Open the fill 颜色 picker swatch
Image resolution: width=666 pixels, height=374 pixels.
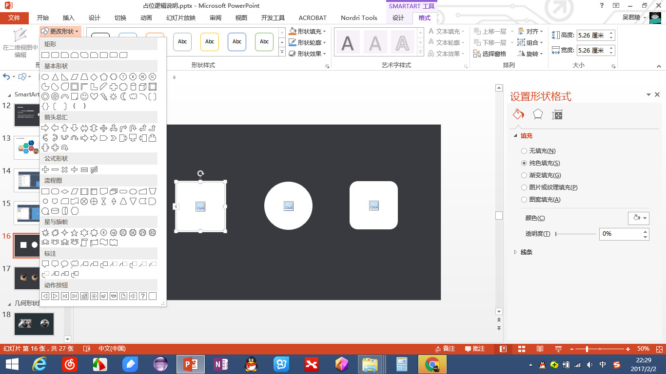[x=638, y=218]
